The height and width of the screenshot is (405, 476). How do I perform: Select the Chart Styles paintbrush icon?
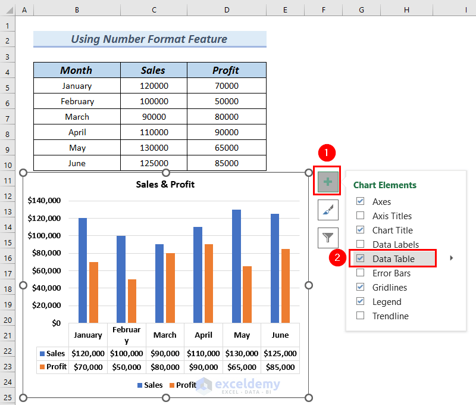[x=327, y=210]
